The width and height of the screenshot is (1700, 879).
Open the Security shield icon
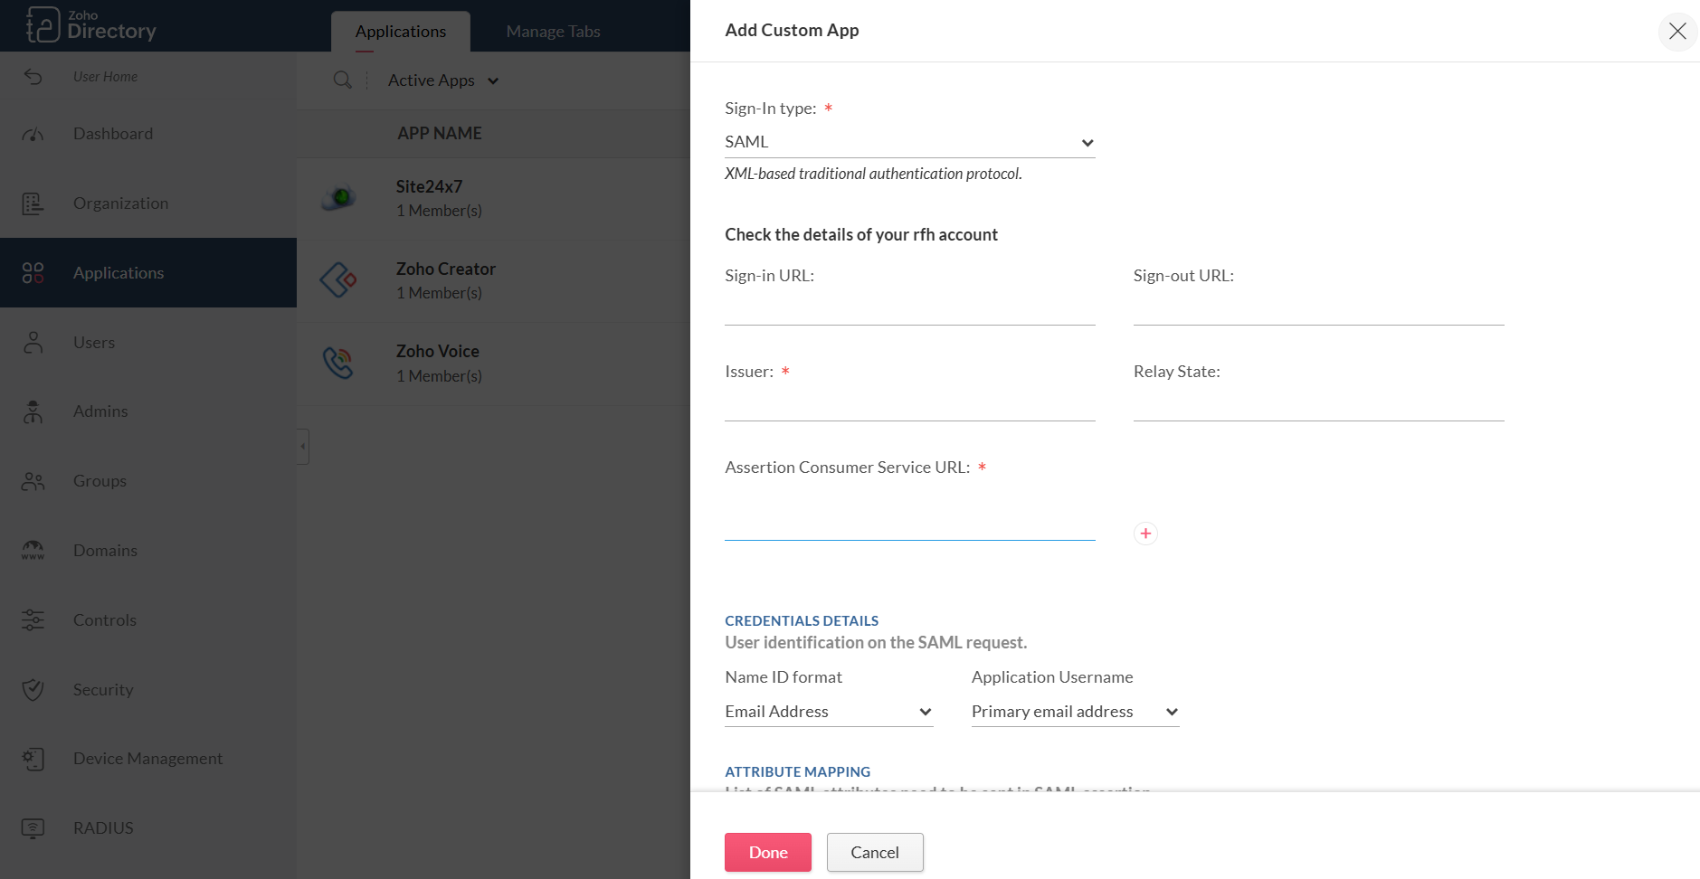click(x=33, y=690)
